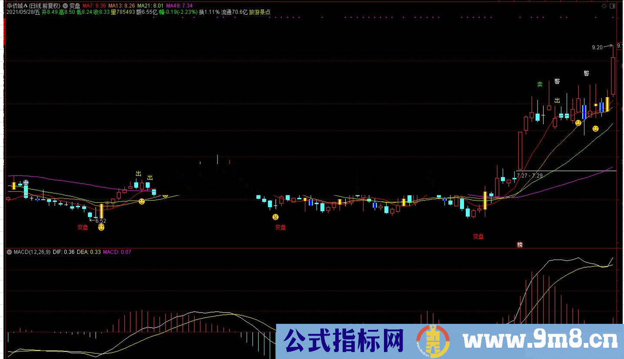624x359 pixels.
Task: Click the MA7: 8.36 moving average label
Action: click(x=94, y=6)
